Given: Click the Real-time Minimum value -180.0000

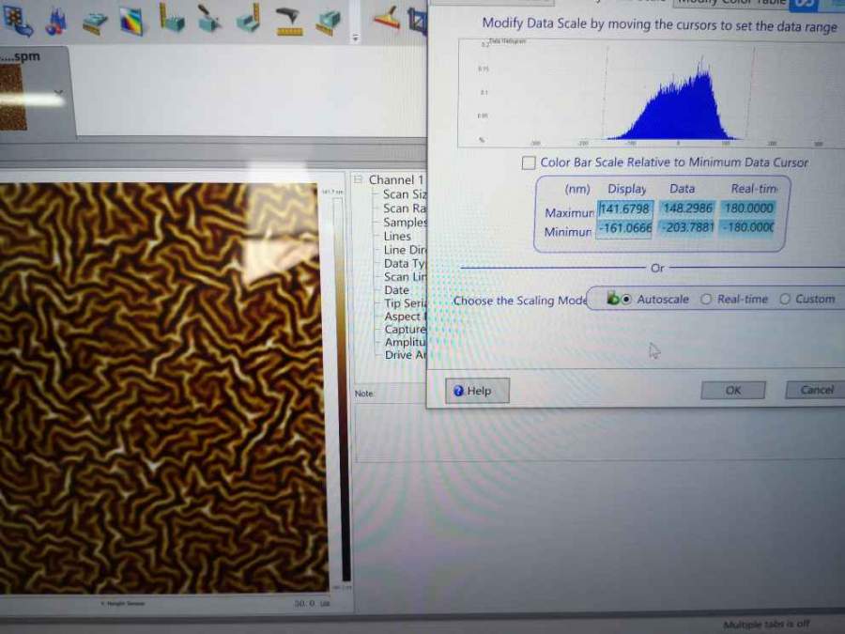Looking at the screenshot, I should click(x=748, y=227).
